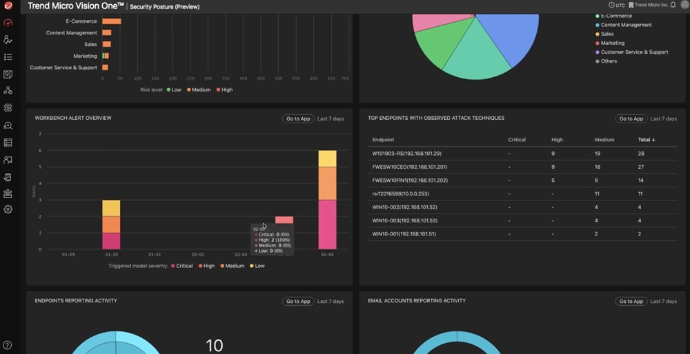Toggle the Critical severity legend item
This screenshot has width=690, height=354.
[x=181, y=266]
